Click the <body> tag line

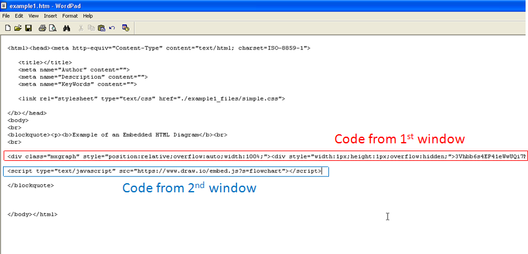18,120
